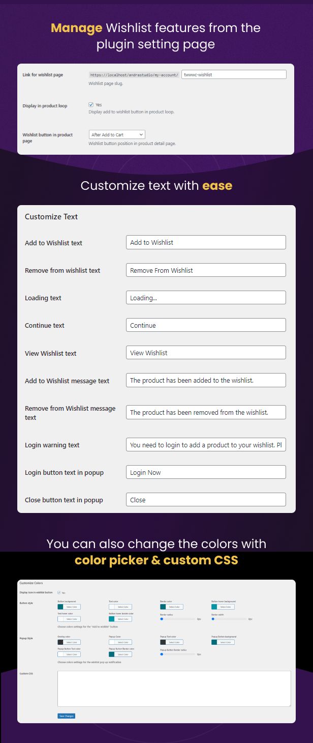The width and height of the screenshot is (313, 743).
Task: Click the Loading text input
Action: click(x=206, y=298)
